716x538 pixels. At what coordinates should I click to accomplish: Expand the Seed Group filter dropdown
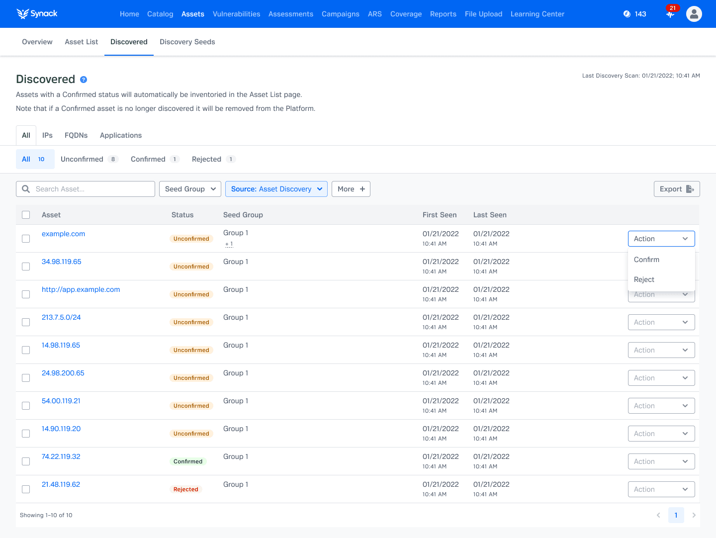(190, 189)
